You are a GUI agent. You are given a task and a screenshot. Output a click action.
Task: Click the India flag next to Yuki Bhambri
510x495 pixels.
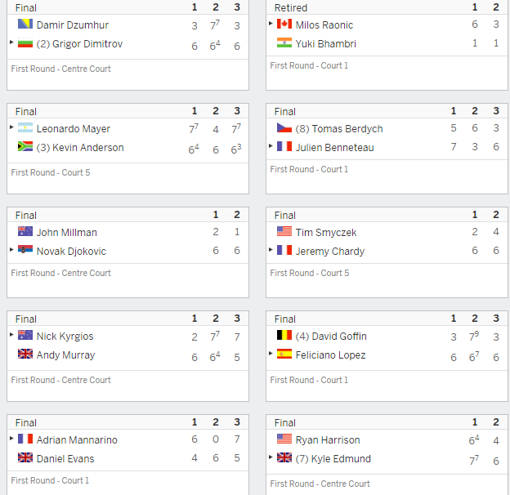click(x=284, y=43)
